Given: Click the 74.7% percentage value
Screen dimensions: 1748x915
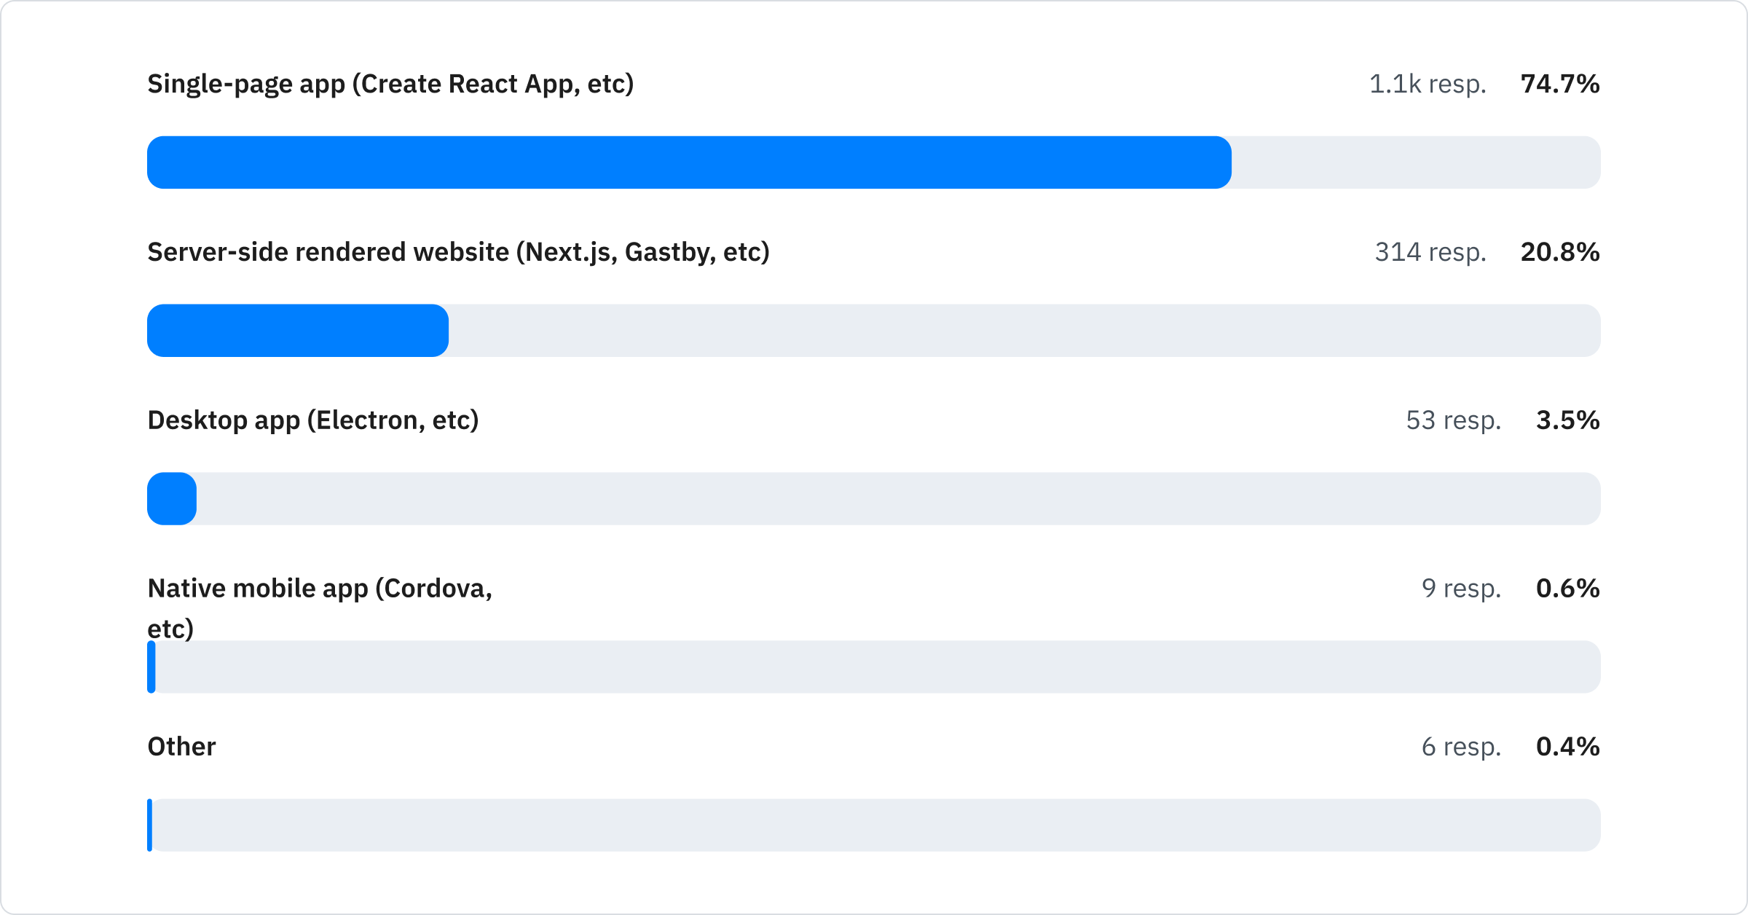Looking at the screenshot, I should point(1559,85).
